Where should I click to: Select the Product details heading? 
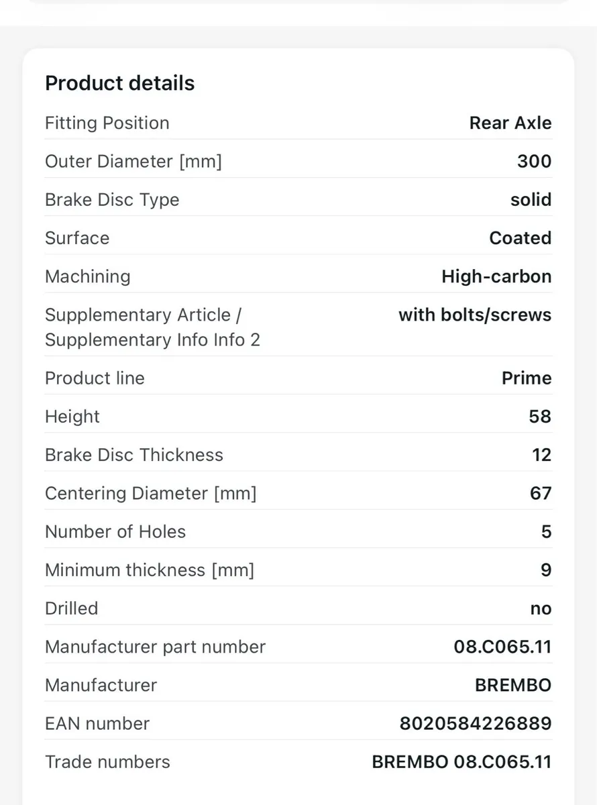coord(119,83)
